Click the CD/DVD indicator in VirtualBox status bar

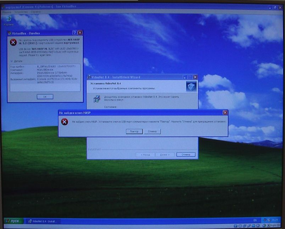pyautogui.click(x=240, y=225)
